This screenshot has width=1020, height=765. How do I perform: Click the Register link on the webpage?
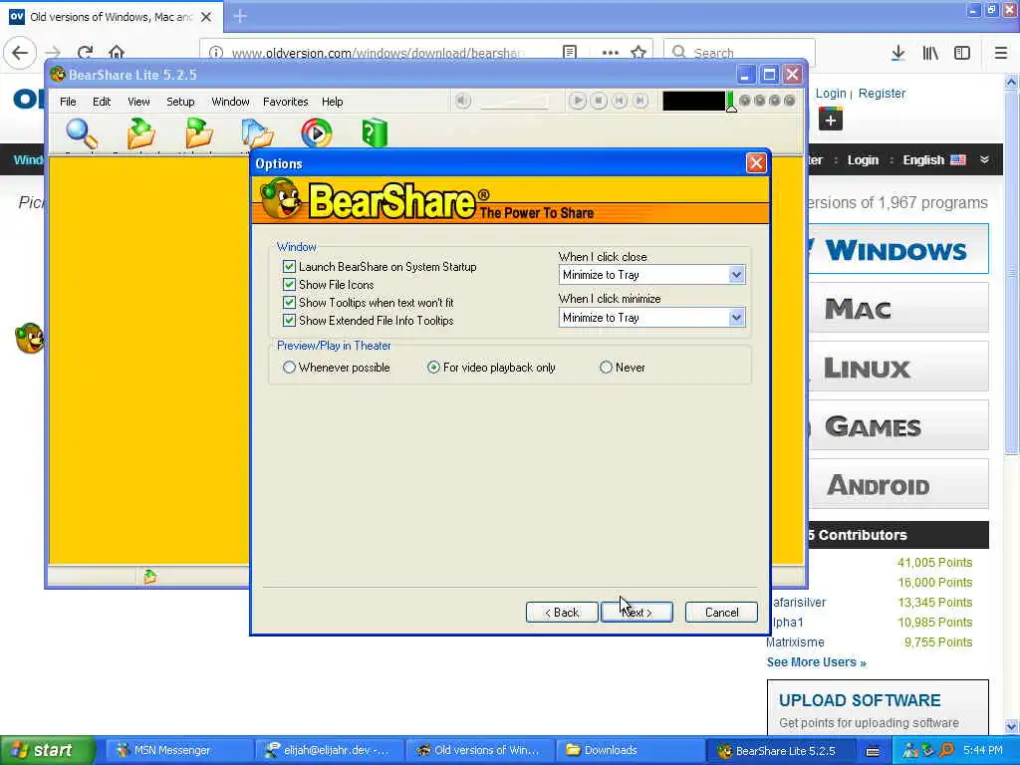click(882, 93)
